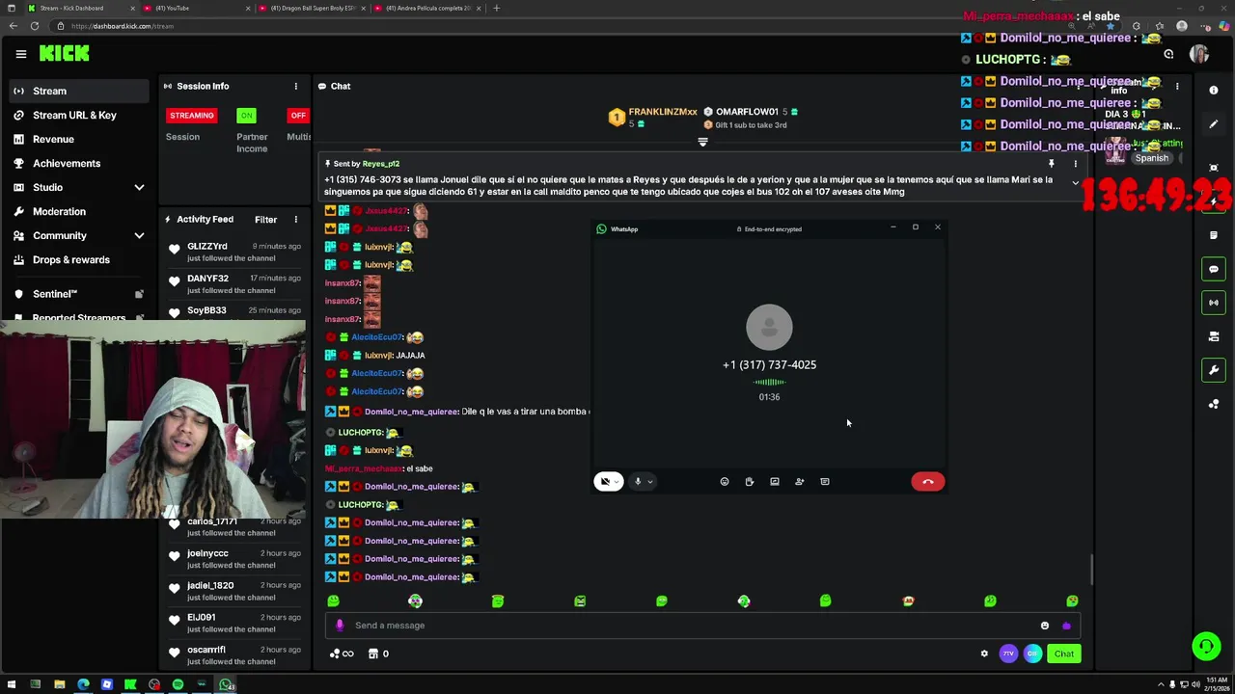Viewport: 1235px width, 694px height.
Task: Collapse the pinned message chevron
Action: 1076,182
